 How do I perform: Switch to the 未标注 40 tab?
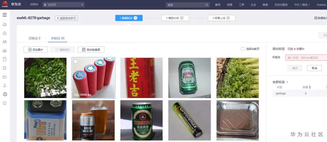[x=58, y=38]
